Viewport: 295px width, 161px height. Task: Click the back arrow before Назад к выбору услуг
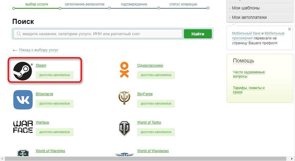point(15,50)
